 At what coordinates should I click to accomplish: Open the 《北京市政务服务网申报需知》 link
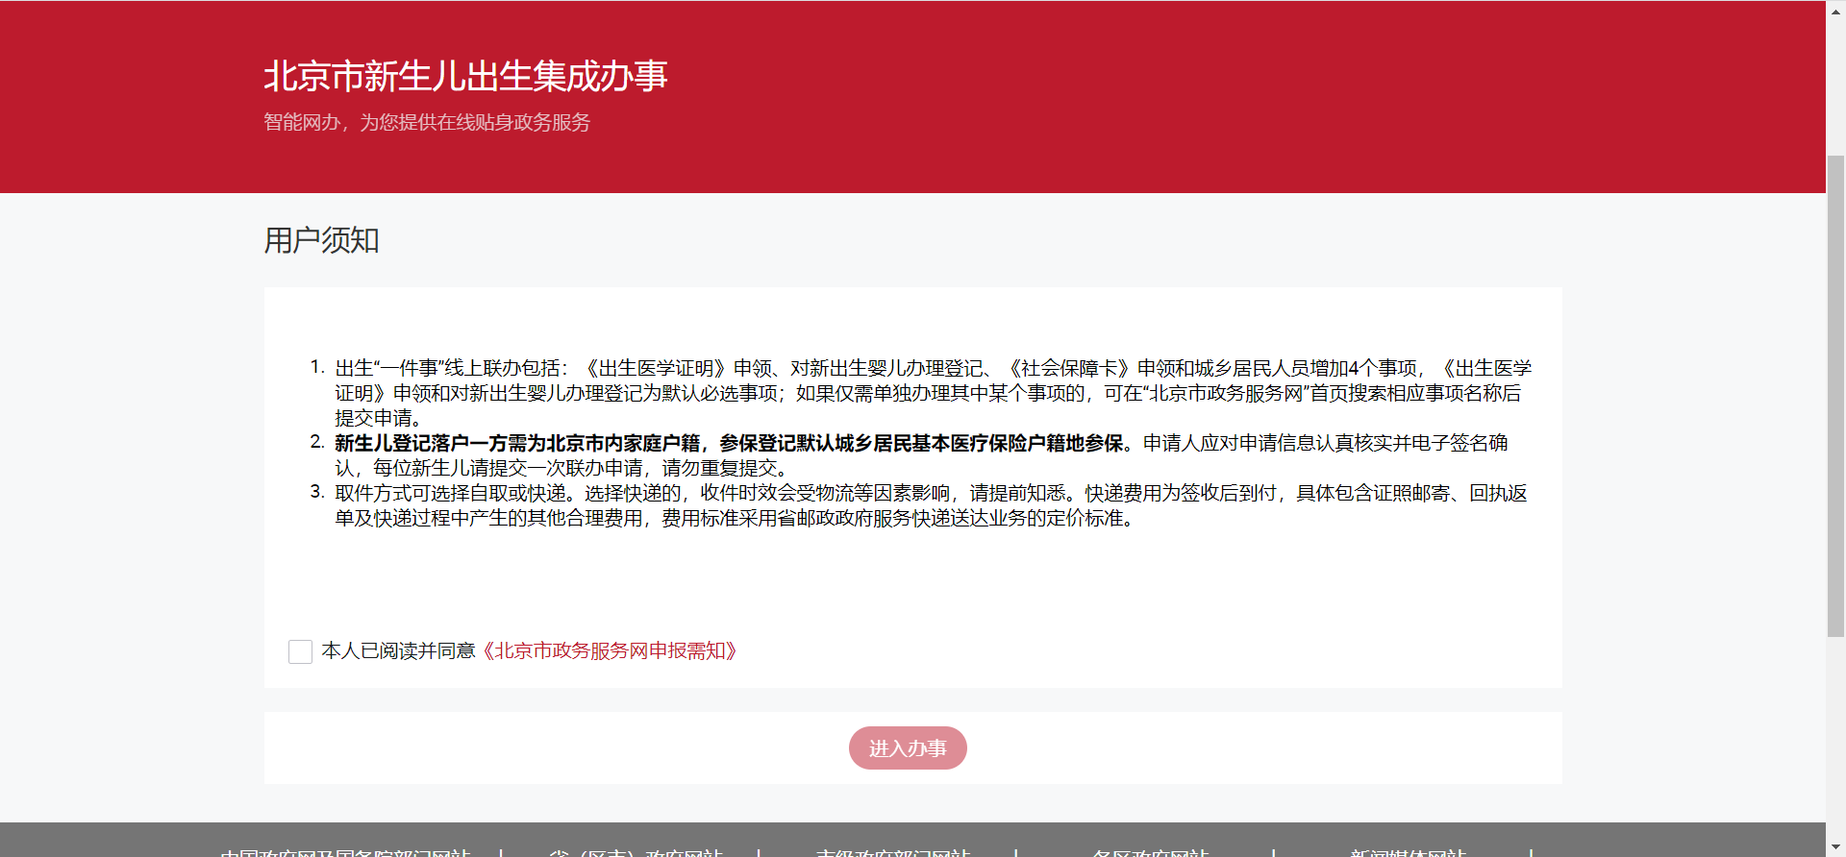(x=610, y=651)
